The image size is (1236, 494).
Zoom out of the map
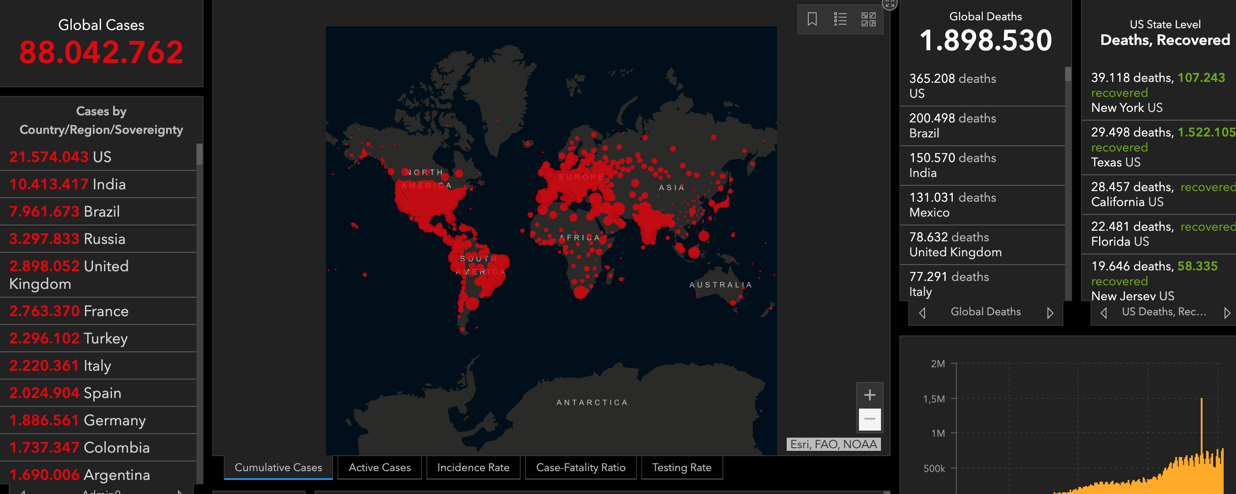point(870,420)
